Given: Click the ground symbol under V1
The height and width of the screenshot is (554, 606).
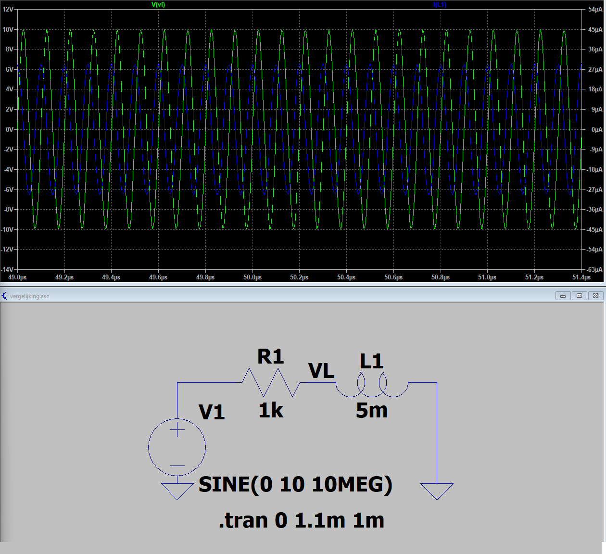Looking at the screenshot, I should click(177, 491).
